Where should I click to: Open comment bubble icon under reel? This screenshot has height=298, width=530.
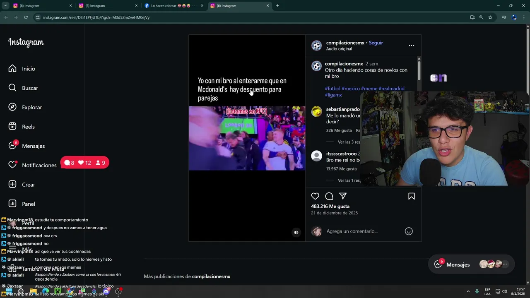tap(329, 196)
